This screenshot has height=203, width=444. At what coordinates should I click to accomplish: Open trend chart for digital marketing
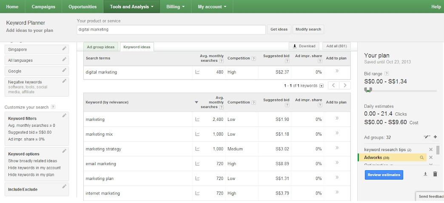pyautogui.click(x=197, y=72)
